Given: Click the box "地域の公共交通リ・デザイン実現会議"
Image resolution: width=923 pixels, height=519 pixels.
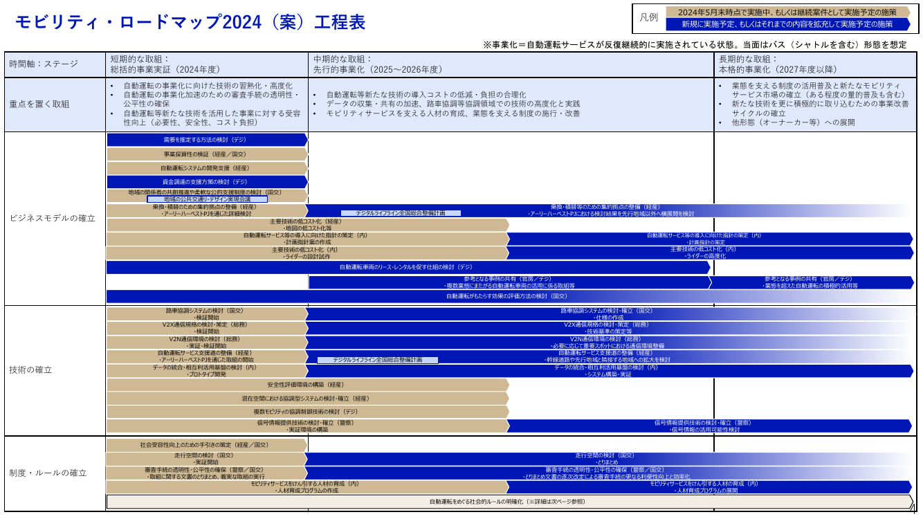Looking at the screenshot, I should pos(207,199).
